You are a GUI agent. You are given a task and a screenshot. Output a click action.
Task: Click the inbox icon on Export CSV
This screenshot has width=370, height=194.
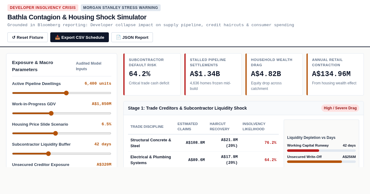pyautogui.click(x=57, y=37)
